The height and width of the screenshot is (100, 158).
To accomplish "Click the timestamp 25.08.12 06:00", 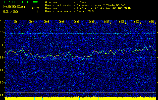I will (11, 12).
